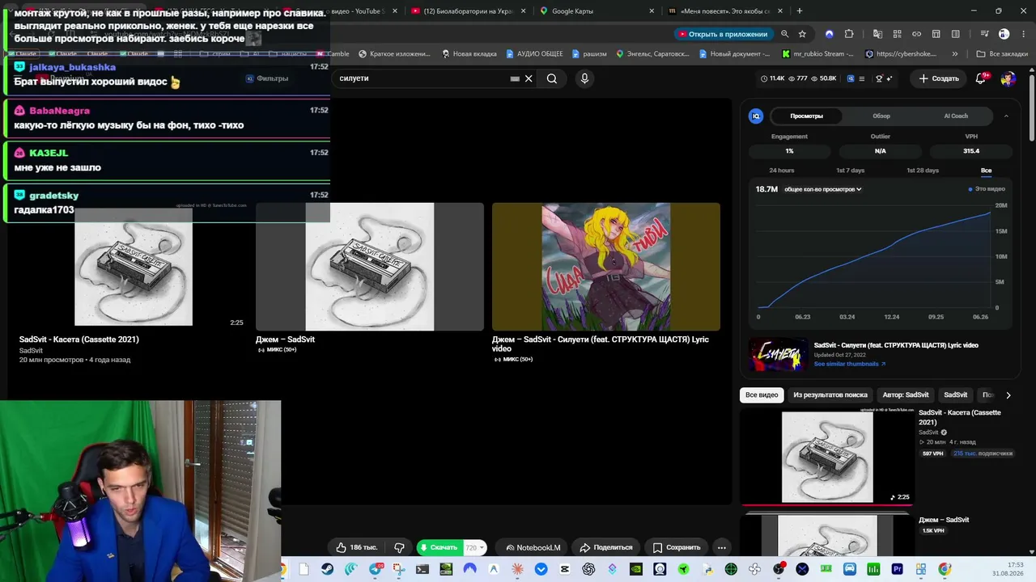The width and height of the screenshot is (1036, 582).
Task: Follow the See similar thumbnails link
Action: coord(850,364)
